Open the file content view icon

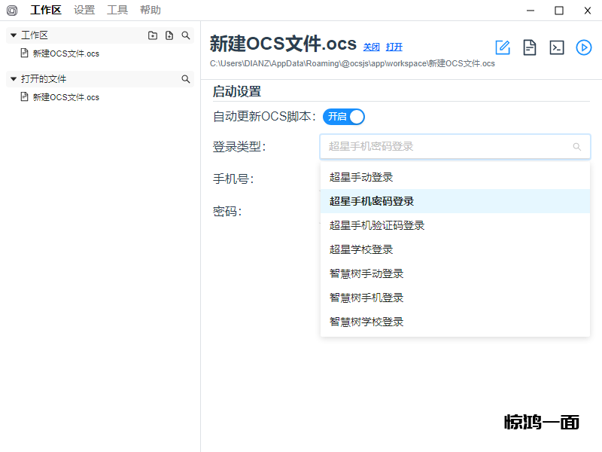(530, 47)
